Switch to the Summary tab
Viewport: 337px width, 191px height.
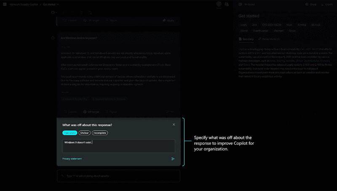[246, 39]
